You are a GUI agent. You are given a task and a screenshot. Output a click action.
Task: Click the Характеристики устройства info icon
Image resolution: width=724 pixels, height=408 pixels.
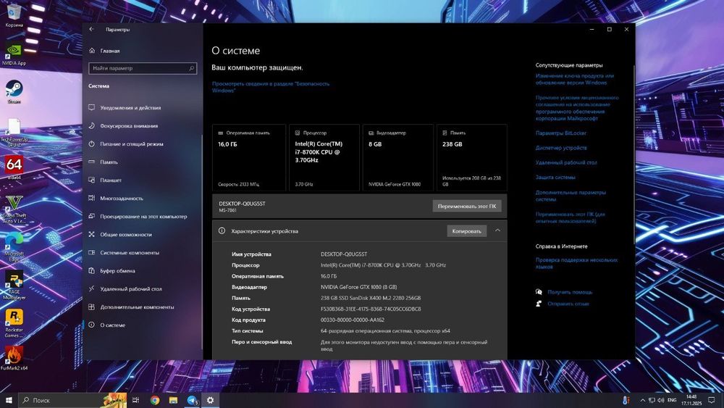[x=222, y=230]
